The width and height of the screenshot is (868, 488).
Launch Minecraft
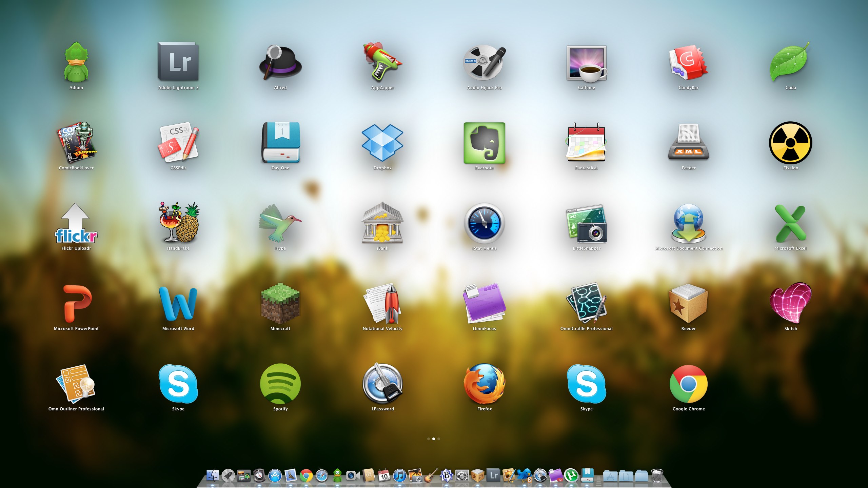coord(280,303)
